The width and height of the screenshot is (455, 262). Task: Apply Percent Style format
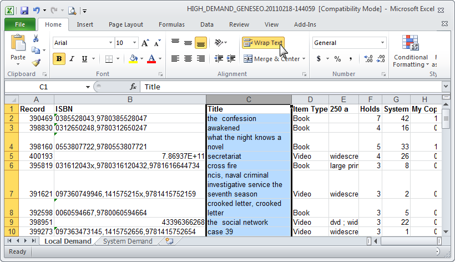tap(337, 59)
